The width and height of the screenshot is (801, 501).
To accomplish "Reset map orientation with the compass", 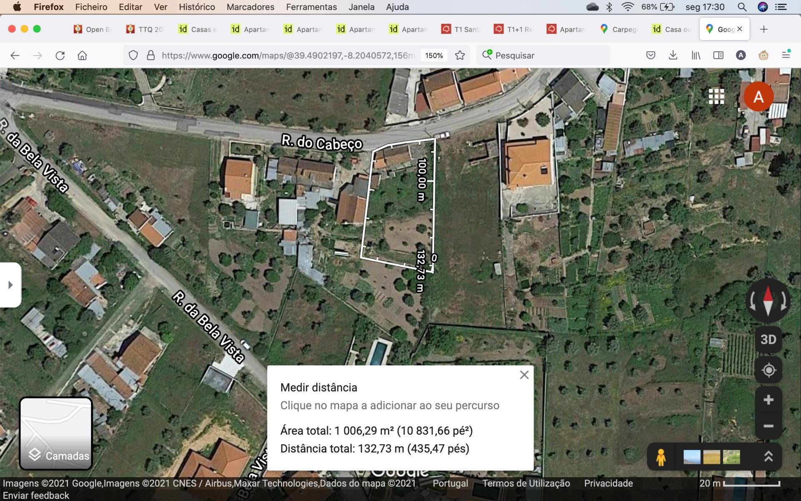I will click(768, 301).
